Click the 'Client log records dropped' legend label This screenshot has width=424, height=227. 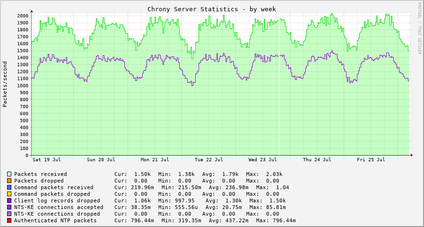coord(57,201)
